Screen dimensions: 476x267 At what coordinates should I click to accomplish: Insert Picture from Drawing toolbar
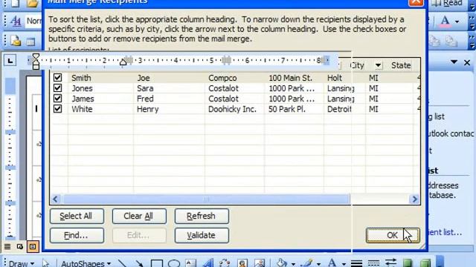tap(260, 263)
